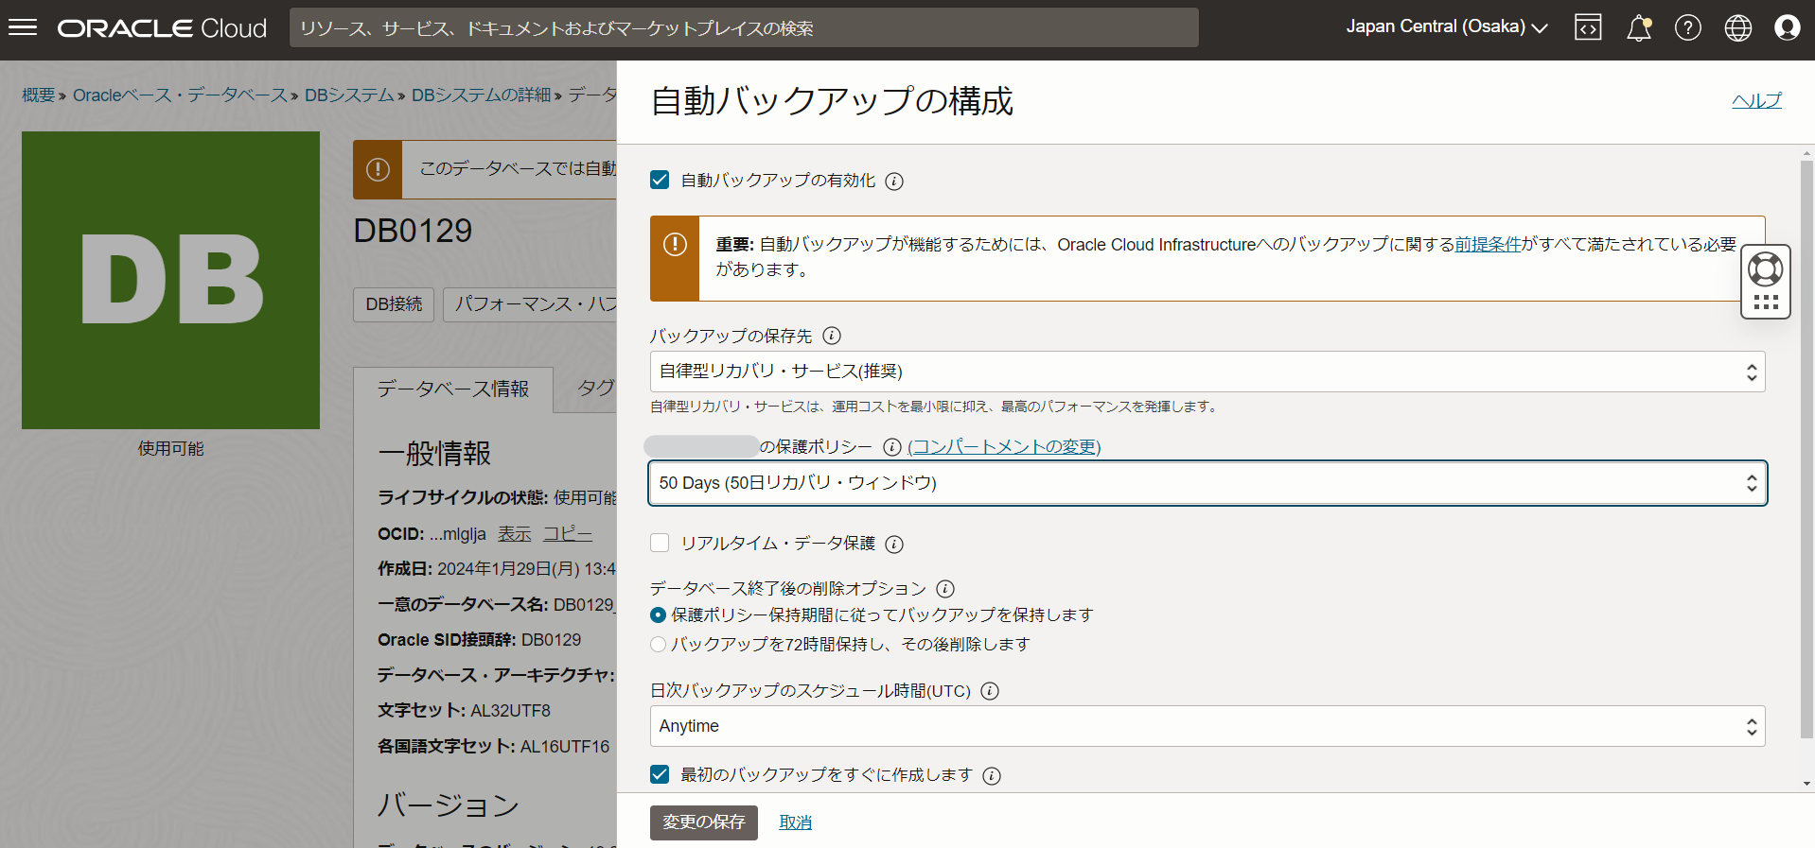Open the Anytime schedule time dropdown
Image resolution: width=1815 pixels, height=848 pixels.
(1207, 726)
